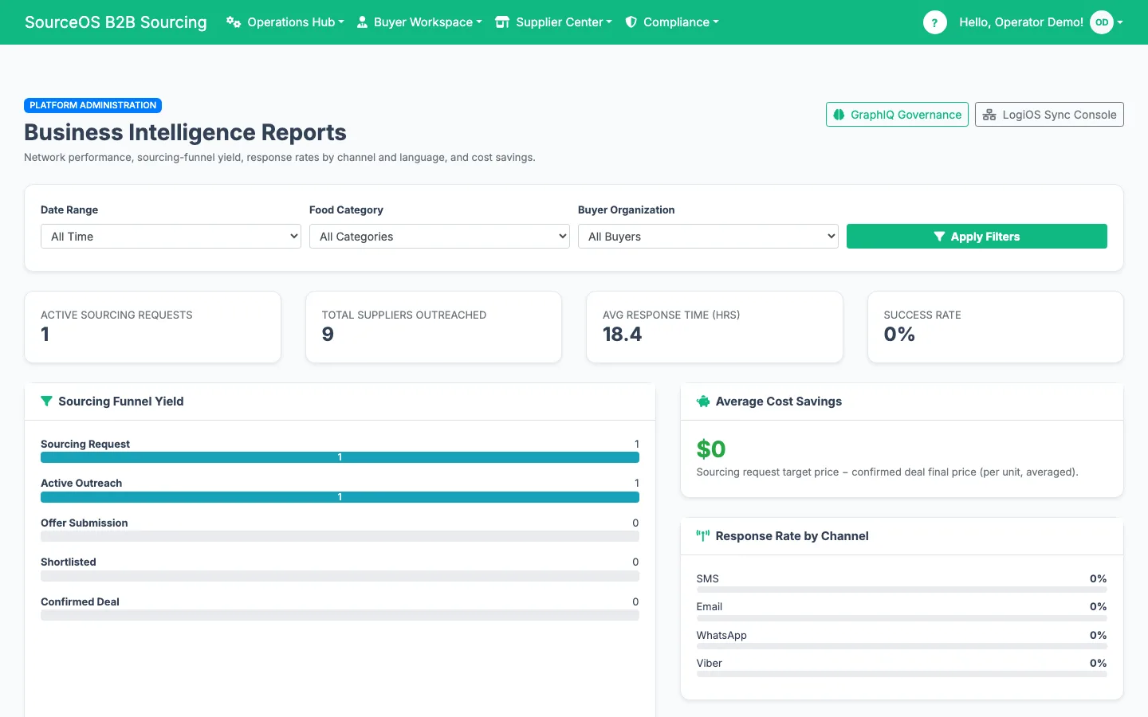
Task: Click the Offer Submission progress bar
Action: [x=340, y=536]
